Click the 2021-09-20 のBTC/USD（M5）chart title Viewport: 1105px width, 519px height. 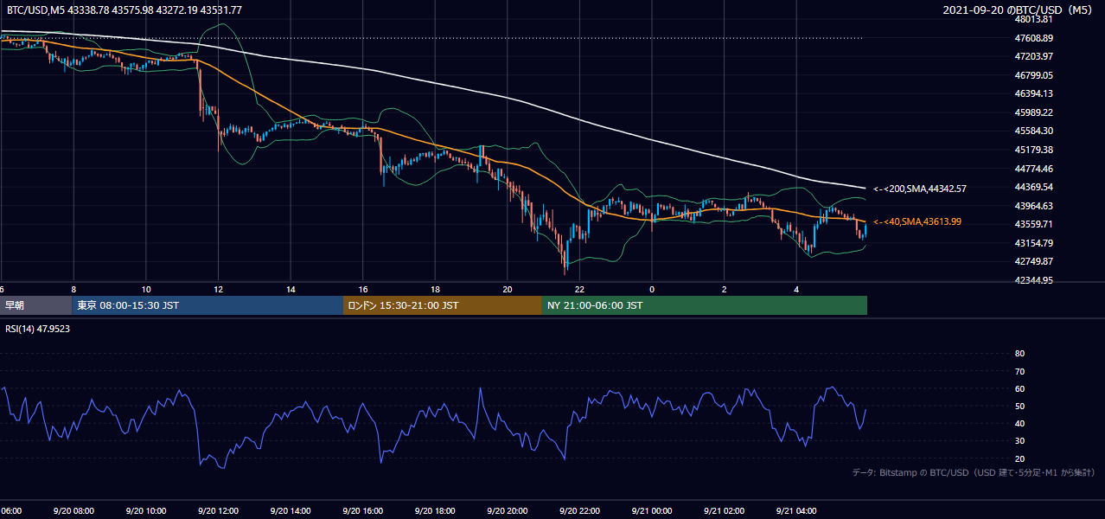1019,10
